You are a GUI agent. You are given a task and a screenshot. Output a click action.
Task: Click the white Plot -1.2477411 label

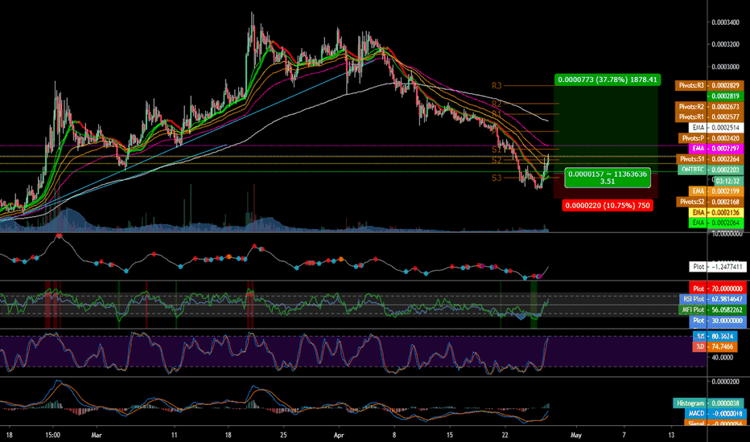718,267
